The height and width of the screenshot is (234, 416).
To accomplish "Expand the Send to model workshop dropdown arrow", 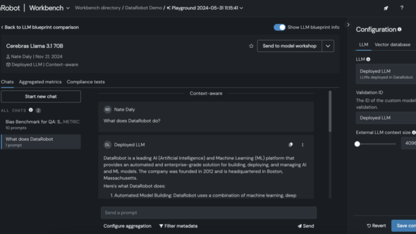I will pyautogui.click(x=328, y=46).
